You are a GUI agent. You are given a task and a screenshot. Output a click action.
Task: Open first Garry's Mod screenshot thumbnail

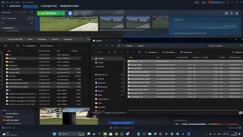point(112,22)
